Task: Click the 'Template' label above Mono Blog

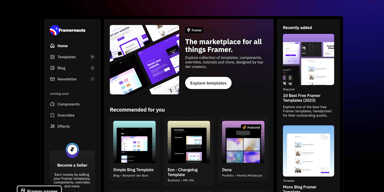Action: point(289,181)
